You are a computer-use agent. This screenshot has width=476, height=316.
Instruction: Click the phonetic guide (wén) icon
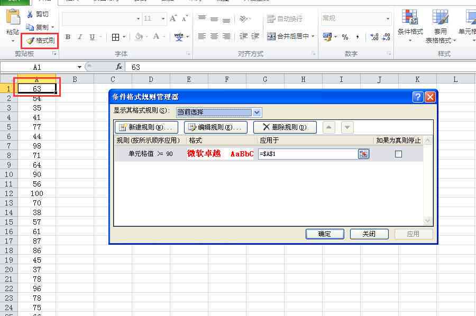179,36
